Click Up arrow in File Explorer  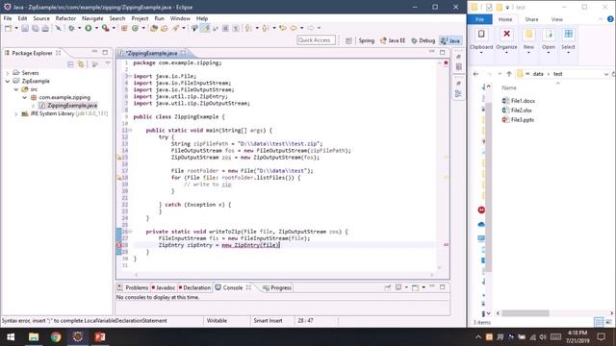click(509, 74)
